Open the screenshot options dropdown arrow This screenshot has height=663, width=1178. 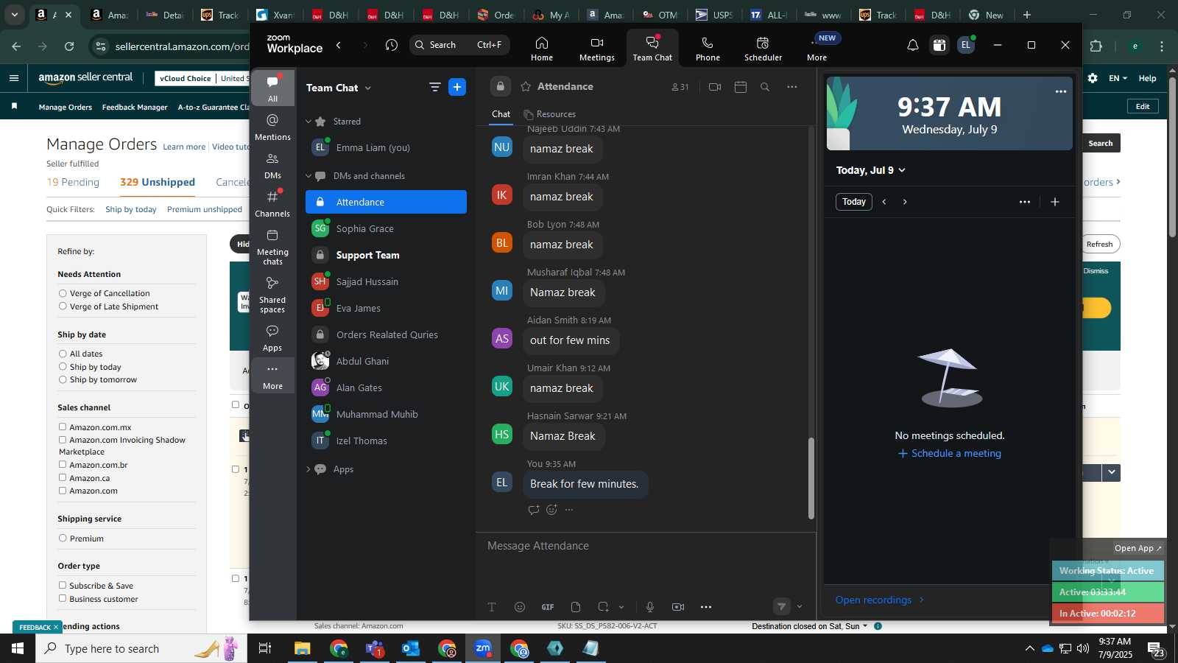pyautogui.click(x=621, y=607)
